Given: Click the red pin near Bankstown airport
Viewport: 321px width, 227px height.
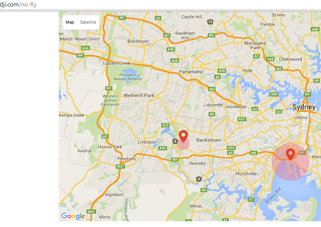Looking at the screenshot, I should coord(183,136).
